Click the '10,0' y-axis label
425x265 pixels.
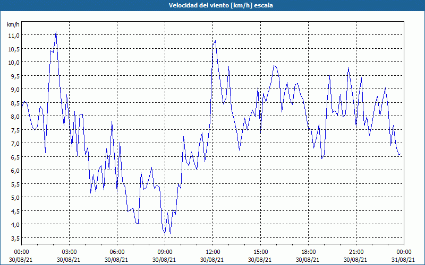pos(14,62)
